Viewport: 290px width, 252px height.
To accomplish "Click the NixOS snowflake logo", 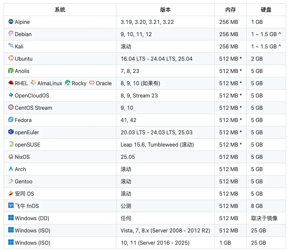I will [11, 157].
